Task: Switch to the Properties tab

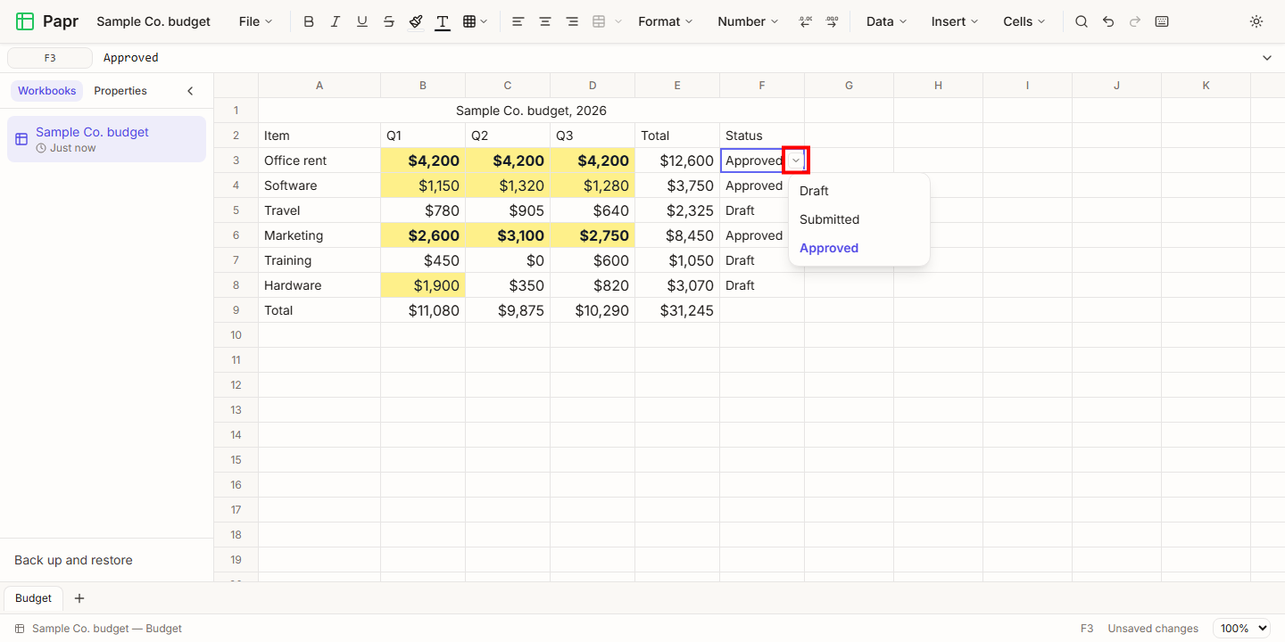Action: [120, 91]
